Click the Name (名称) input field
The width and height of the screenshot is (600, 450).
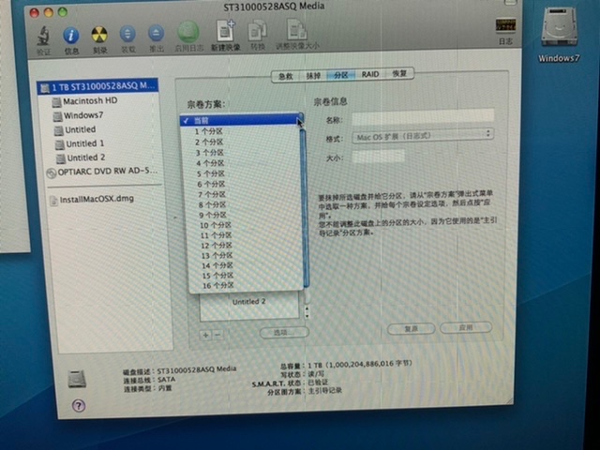click(x=423, y=116)
